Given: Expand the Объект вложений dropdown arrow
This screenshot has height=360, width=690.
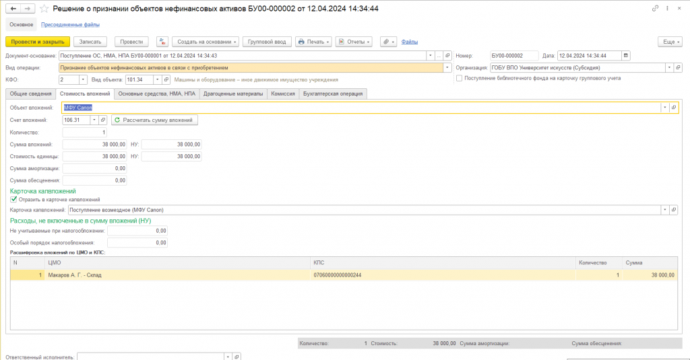Looking at the screenshot, I should pyautogui.click(x=665, y=107).
